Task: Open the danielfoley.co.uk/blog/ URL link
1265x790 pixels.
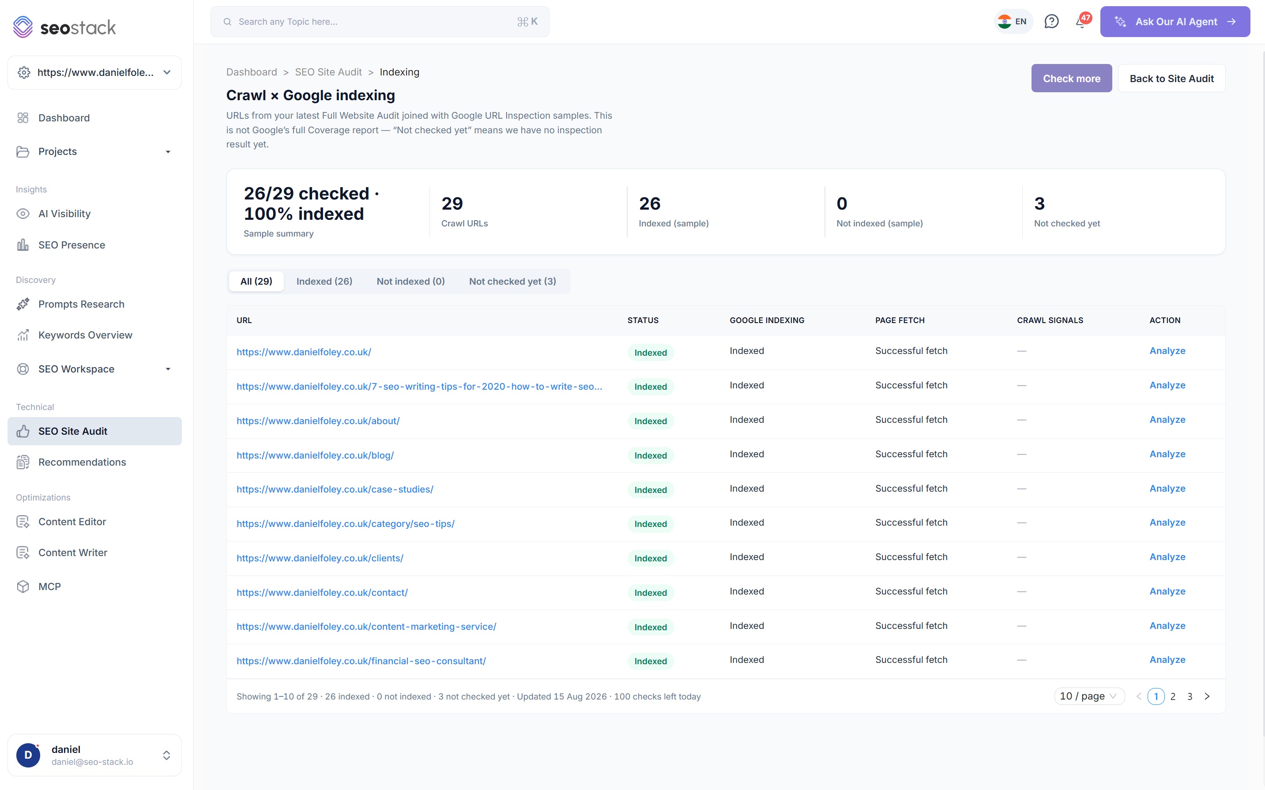Action: pos(315,455)
